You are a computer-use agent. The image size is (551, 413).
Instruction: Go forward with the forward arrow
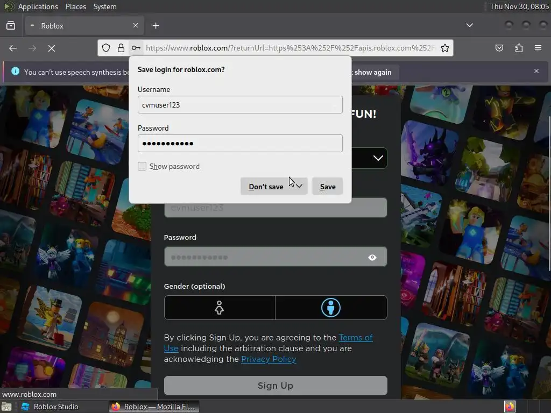click(32, 48)
